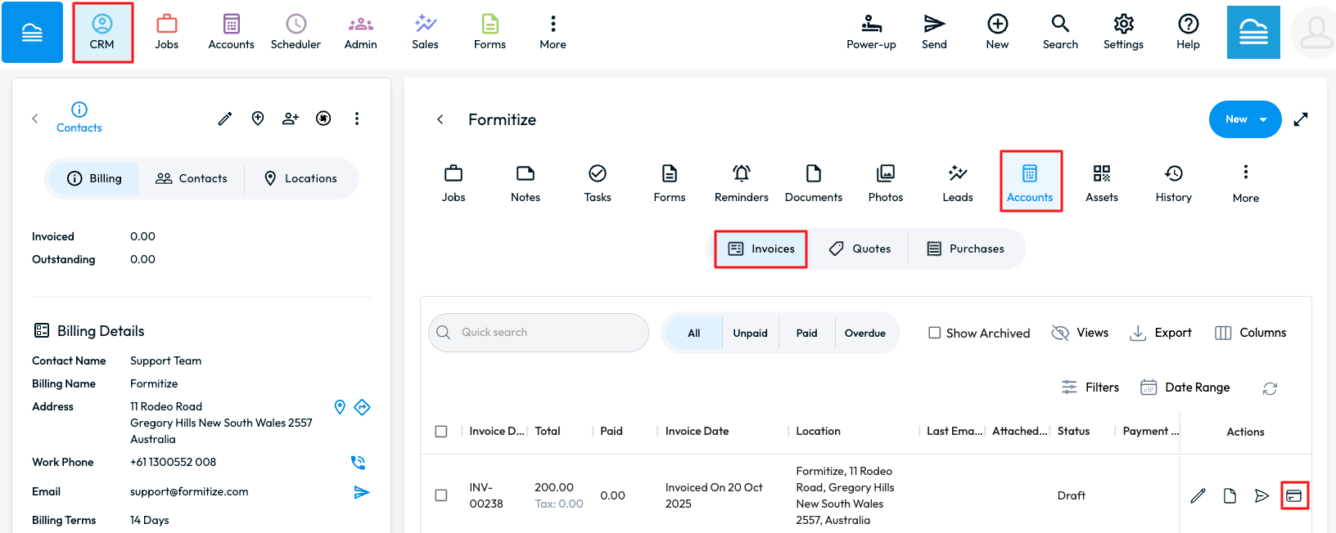Open the Documents section
The height and width of the screenshot is (533, 1336).
pos(814,182)
